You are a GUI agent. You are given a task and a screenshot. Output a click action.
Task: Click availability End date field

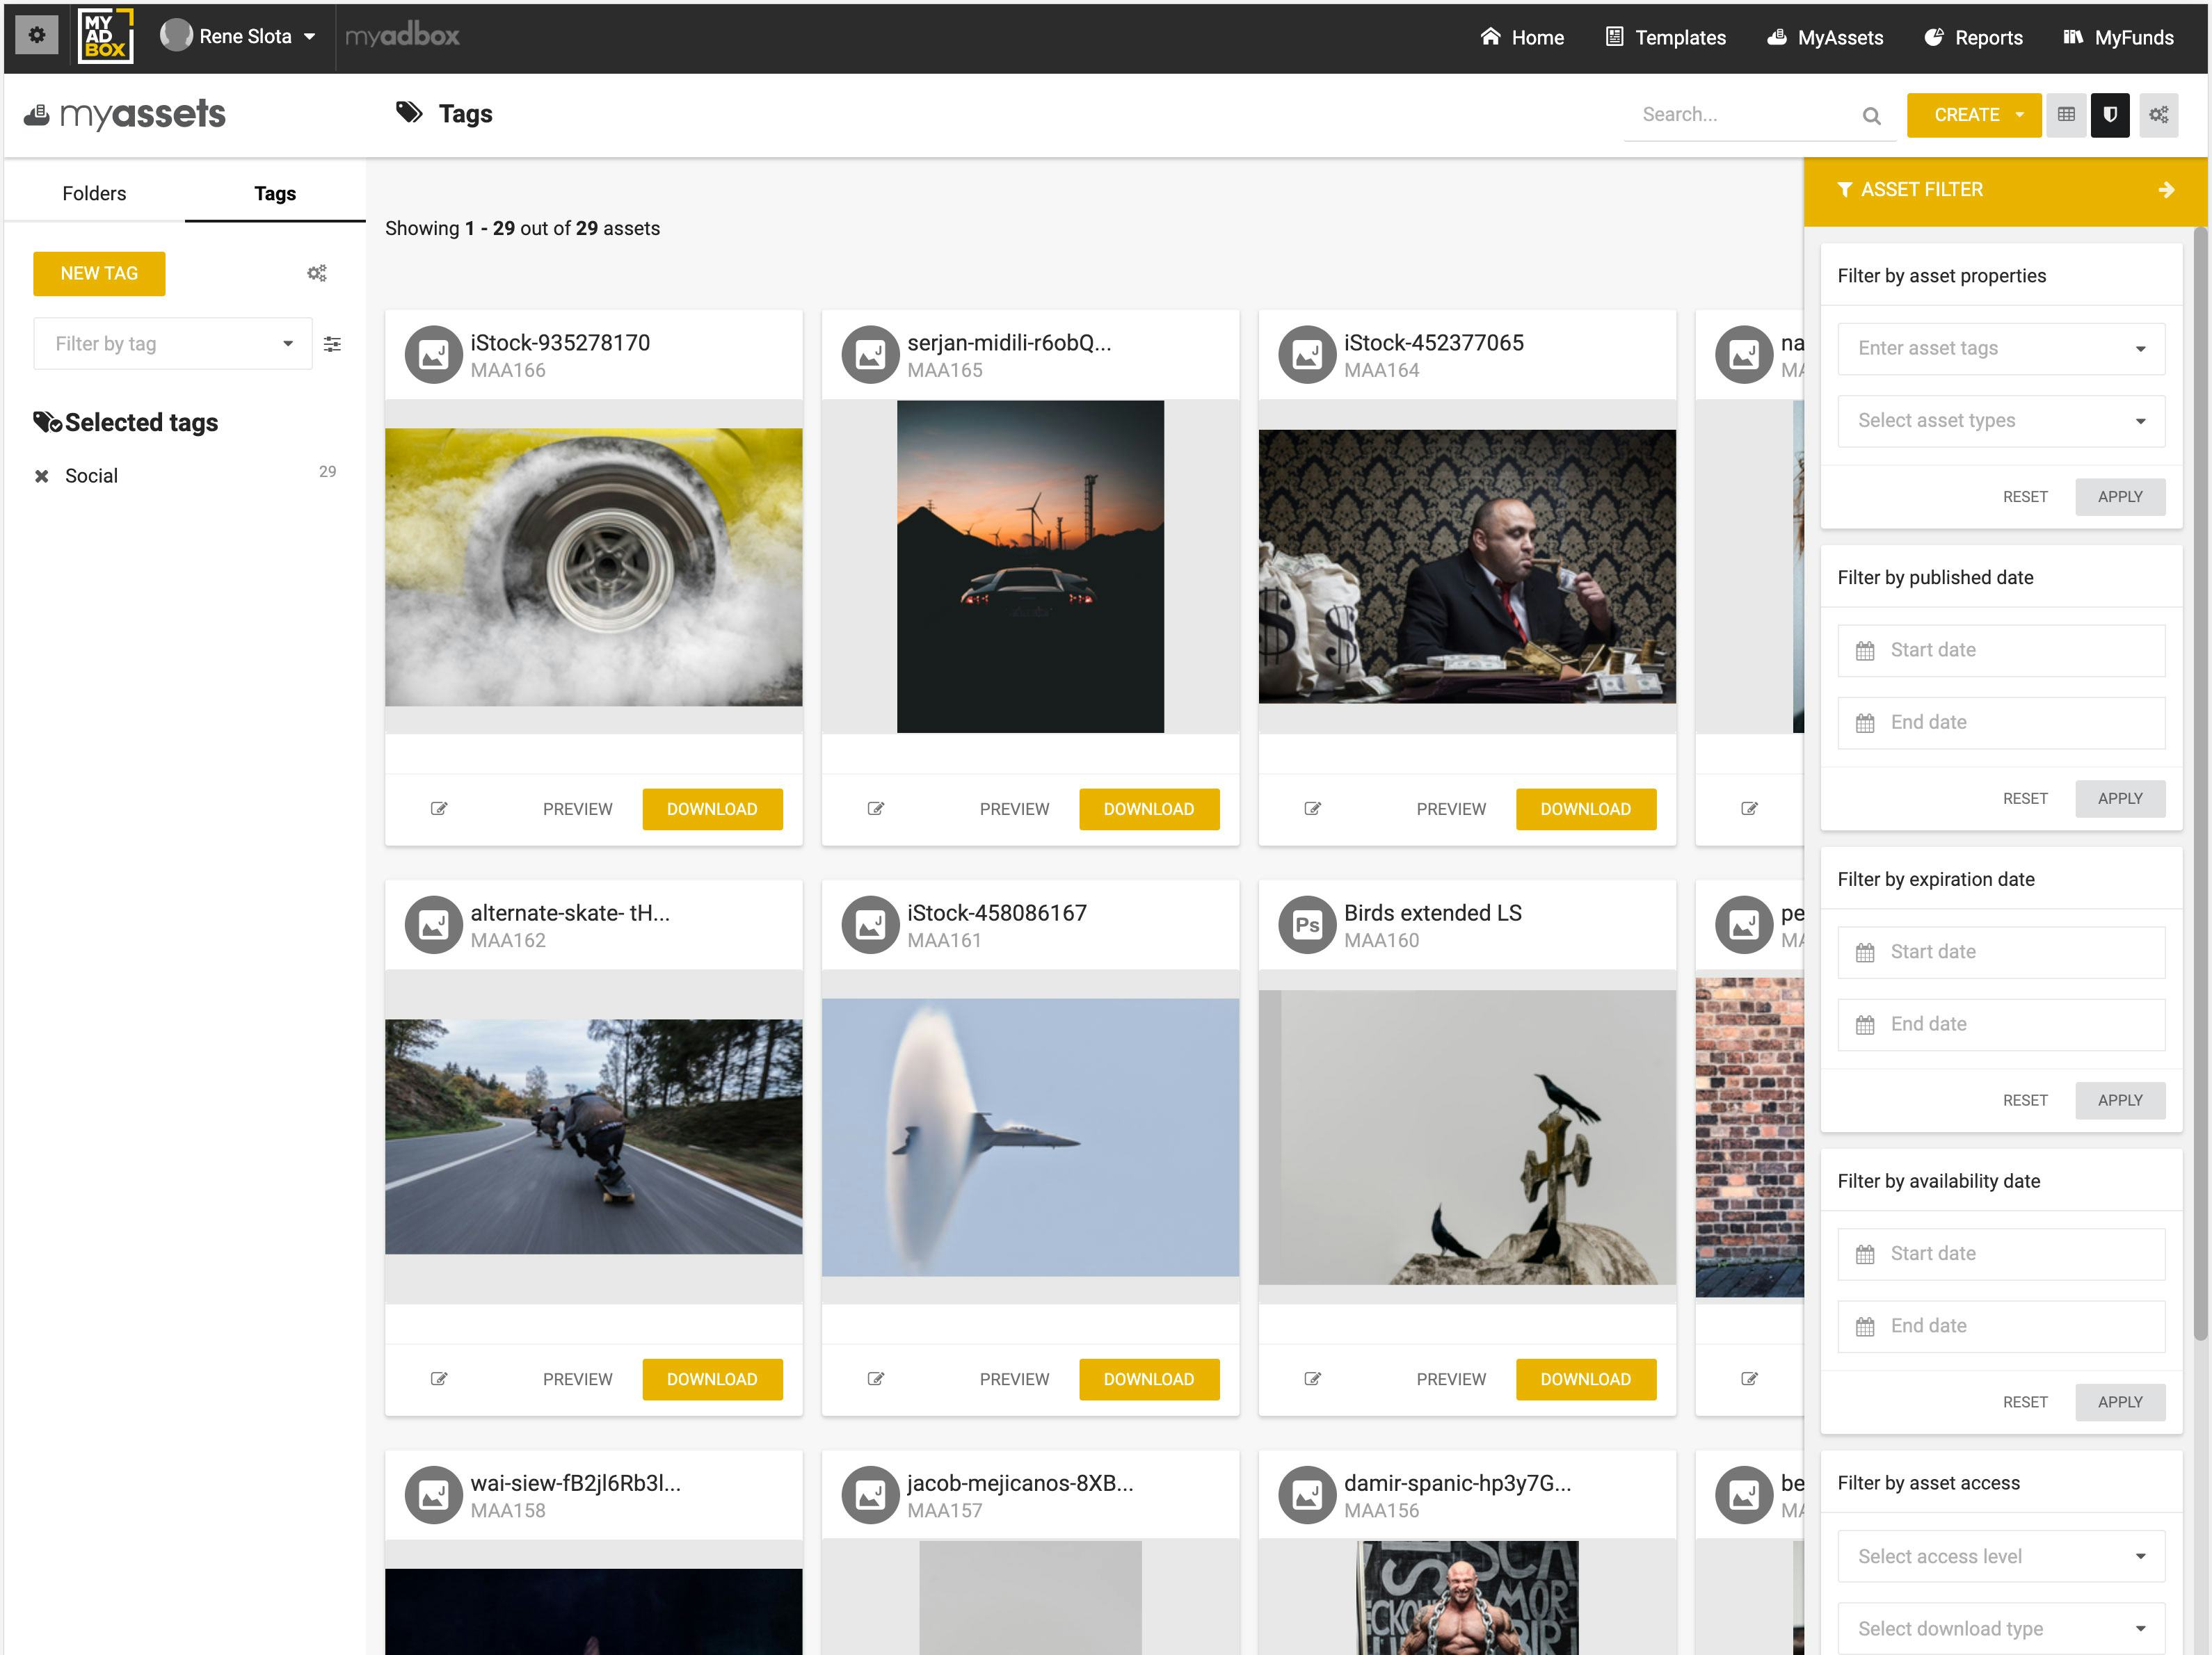2001,1326
